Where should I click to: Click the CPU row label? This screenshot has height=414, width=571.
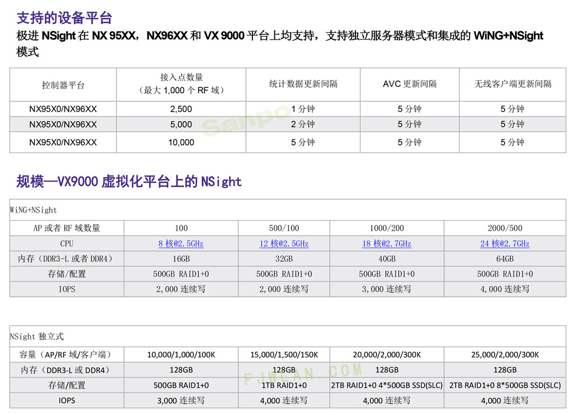pos(66,244)
